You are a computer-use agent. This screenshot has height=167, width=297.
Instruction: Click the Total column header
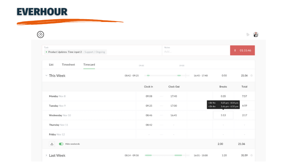click(244, 87)
